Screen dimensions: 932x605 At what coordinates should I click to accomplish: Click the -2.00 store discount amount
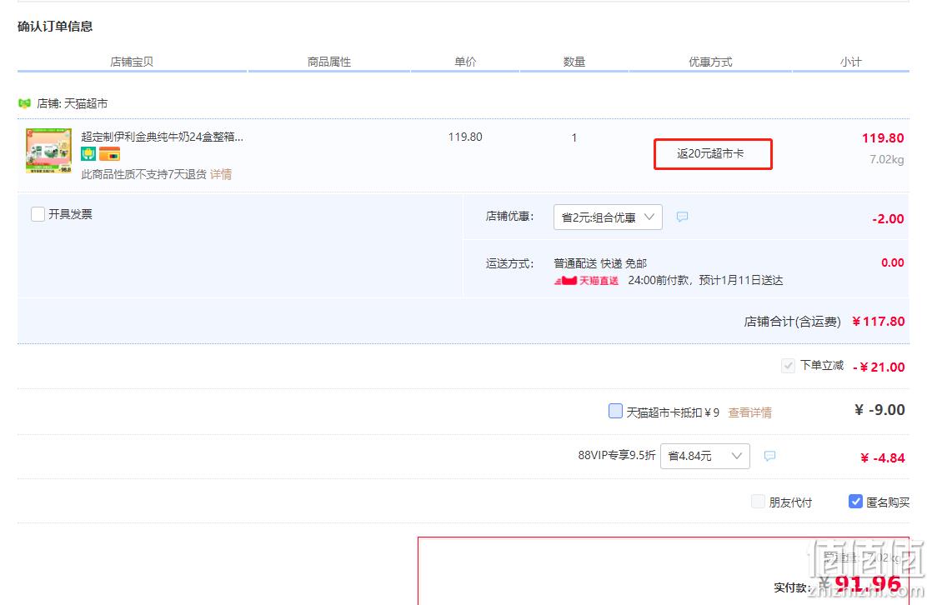(888, 218)
